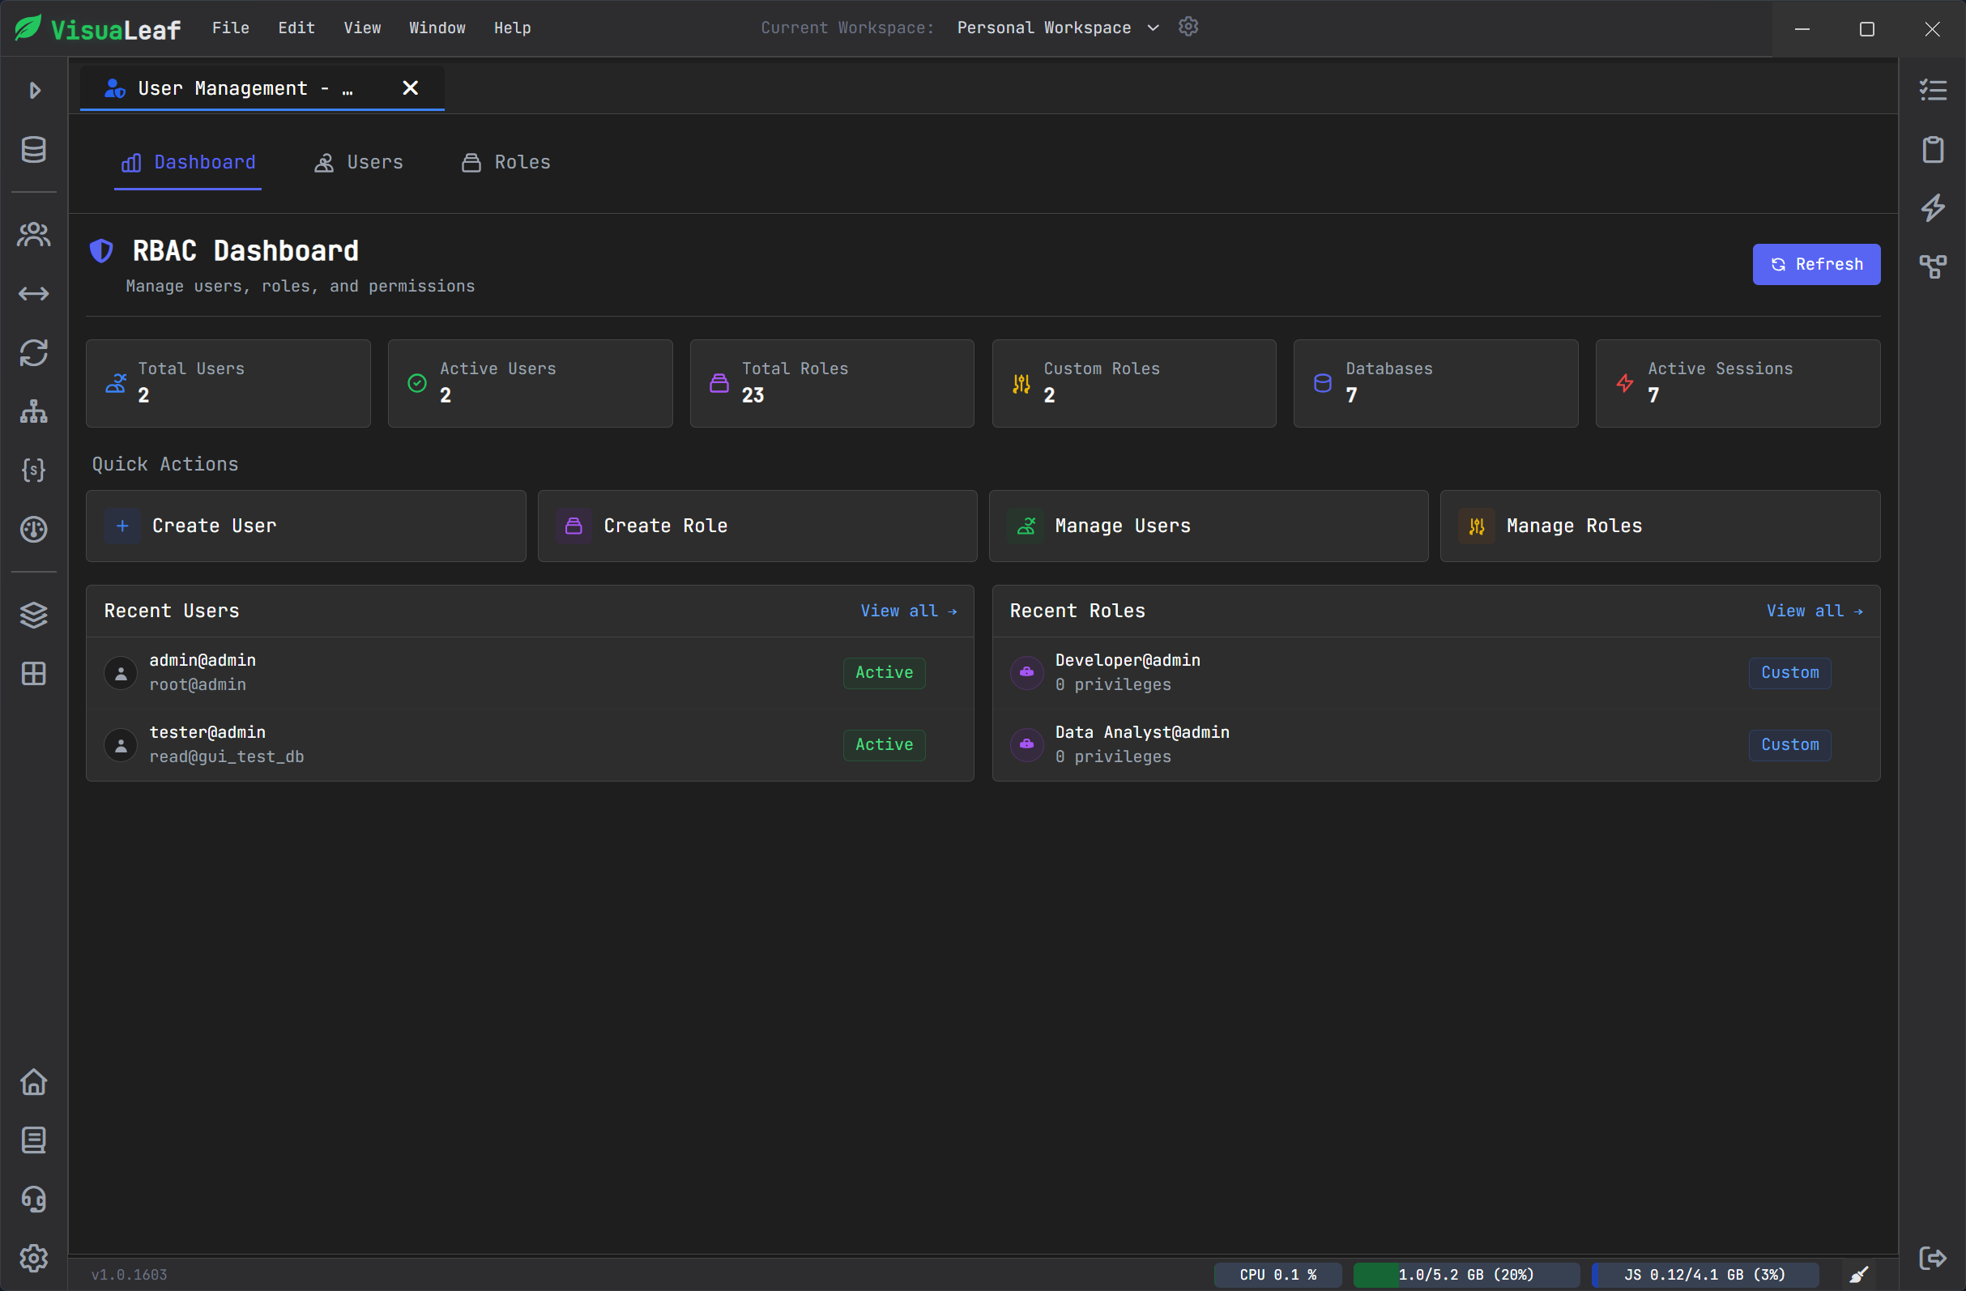Screen dimensions: 1966x1291
Task: Open the Data Analyst@admin role row
Action: 1435,745
